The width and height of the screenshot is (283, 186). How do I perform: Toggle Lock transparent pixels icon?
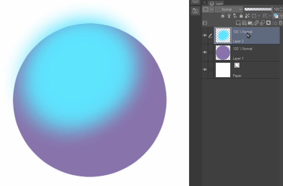tap(247, 16)
